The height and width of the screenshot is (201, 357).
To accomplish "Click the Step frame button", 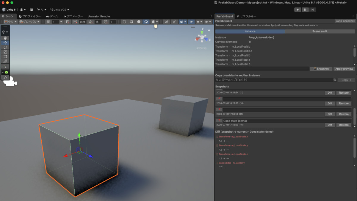I will click(x=312, y=10).
